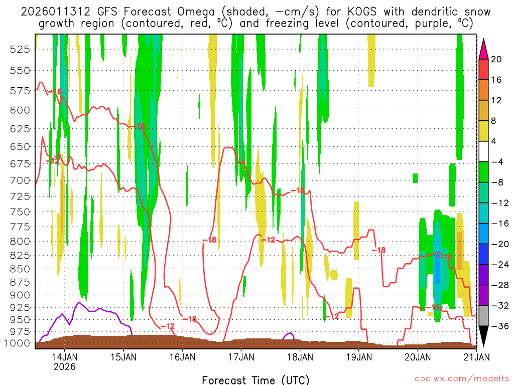Click the 550 pressure level label
The height and width of the screenshot is (385, 514).
[x=20, y=70]
